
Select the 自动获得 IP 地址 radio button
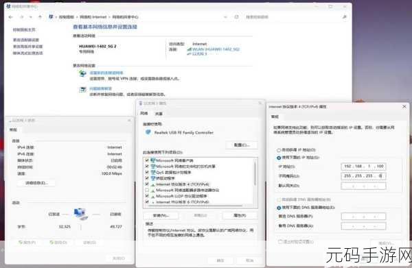[279, 150]
